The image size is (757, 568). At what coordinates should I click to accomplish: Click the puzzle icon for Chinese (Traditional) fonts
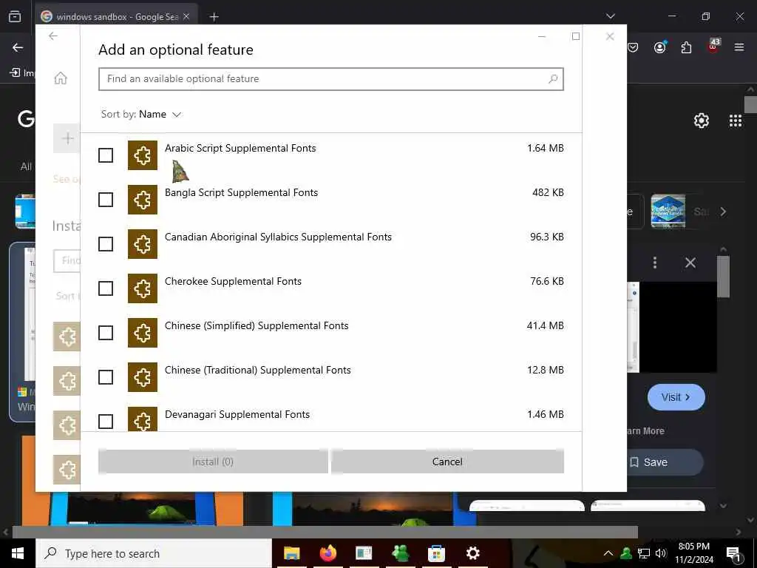(143, 377)
